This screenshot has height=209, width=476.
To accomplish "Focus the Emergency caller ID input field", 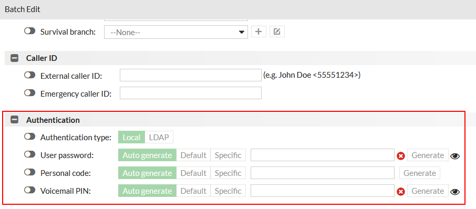I will [x=191, y=93].
